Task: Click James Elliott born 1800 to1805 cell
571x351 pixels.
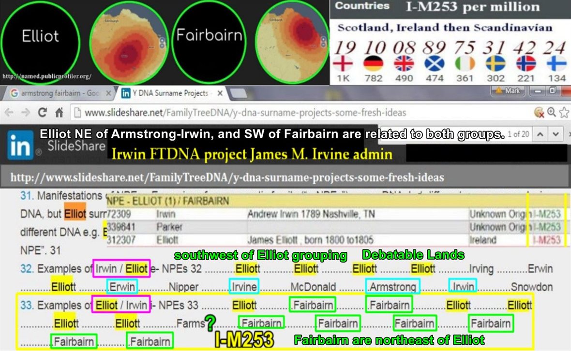Action: 310,240
